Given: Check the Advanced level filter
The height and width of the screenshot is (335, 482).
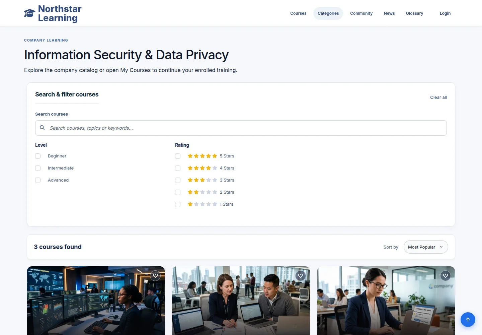Looking at the screenshot, I should click(x=38, y=180).
